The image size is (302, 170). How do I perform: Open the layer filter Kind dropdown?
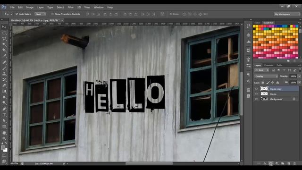pyautogui.click(x=261, y=70)
